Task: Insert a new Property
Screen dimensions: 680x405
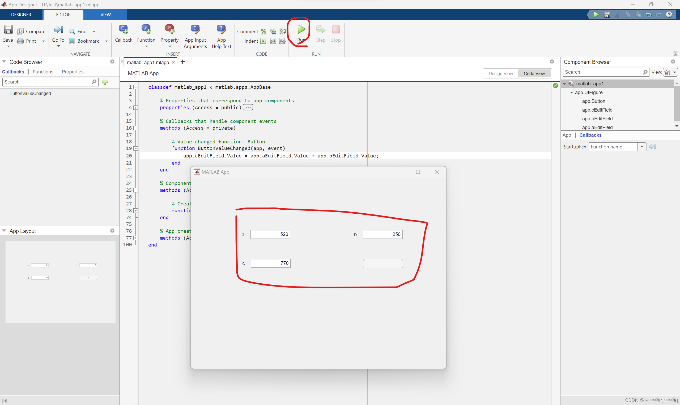Action: click(x=169, y=33)
